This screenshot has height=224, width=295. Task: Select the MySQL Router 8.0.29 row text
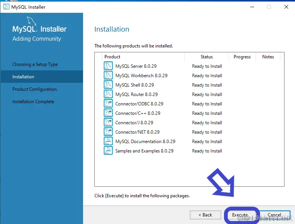click(x=136, y=94)
